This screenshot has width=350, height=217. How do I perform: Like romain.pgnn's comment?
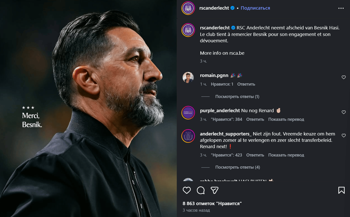point(344,77)
